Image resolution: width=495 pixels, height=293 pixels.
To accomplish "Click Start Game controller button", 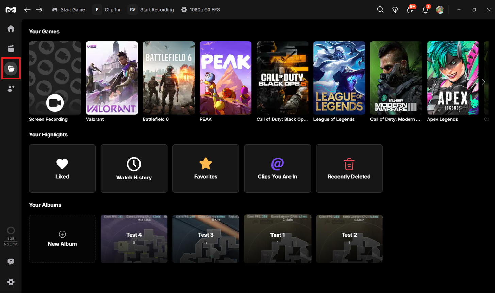I will coord(68,10).
